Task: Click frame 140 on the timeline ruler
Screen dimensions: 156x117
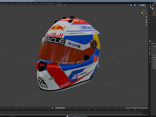Action: click(69, 110)
